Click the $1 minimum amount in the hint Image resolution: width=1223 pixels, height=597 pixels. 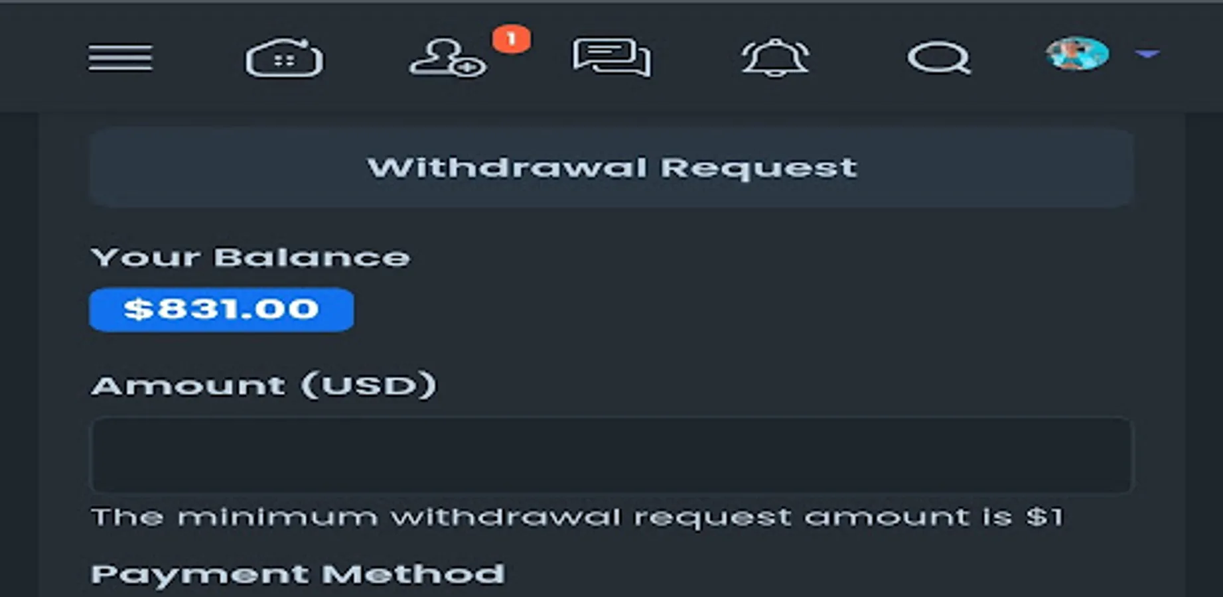(x=1044, y=517)
